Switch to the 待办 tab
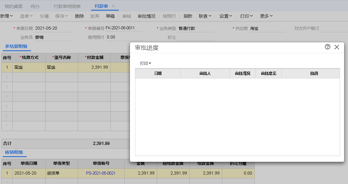The width and height of the screenshot is (348, 184). click(35, 7)
